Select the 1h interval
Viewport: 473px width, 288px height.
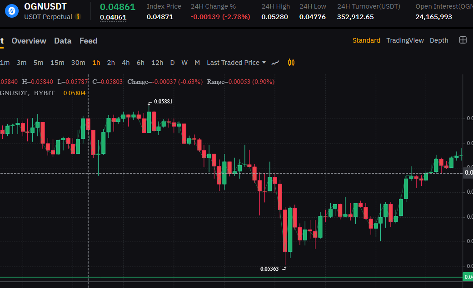(x=96, y=63)
